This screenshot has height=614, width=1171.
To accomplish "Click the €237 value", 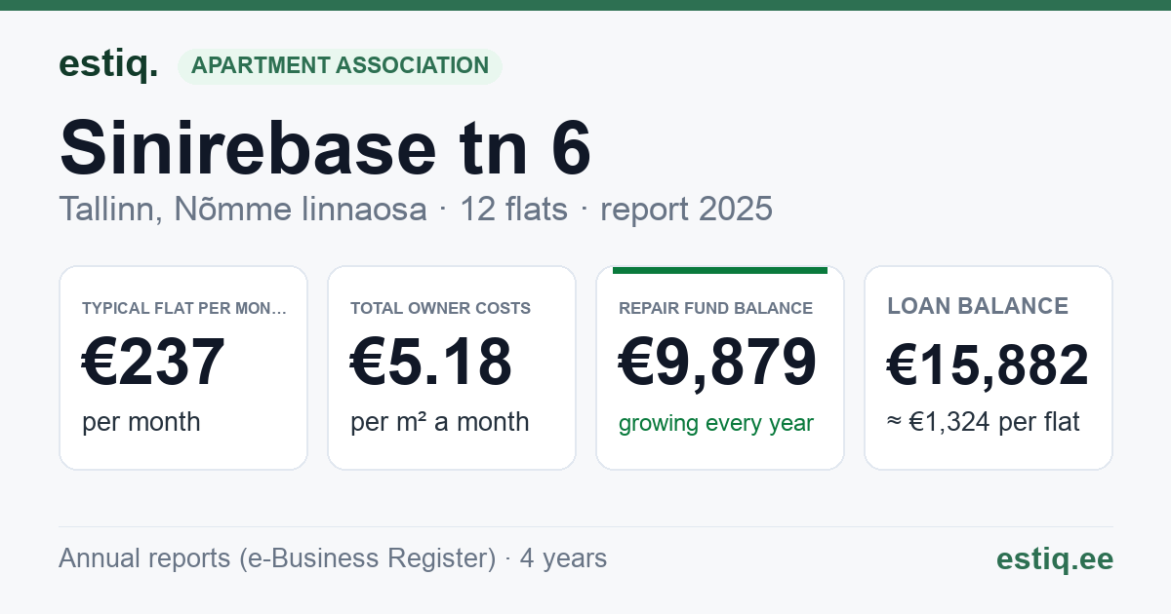I will coord(154,362).
